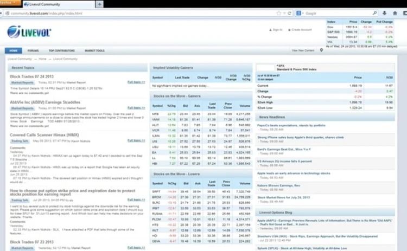Image resolution: width=407 pixels, height=251 pixels.
Task: Click the 52wk High row in SPX panel
Action: tap(325, 102)
